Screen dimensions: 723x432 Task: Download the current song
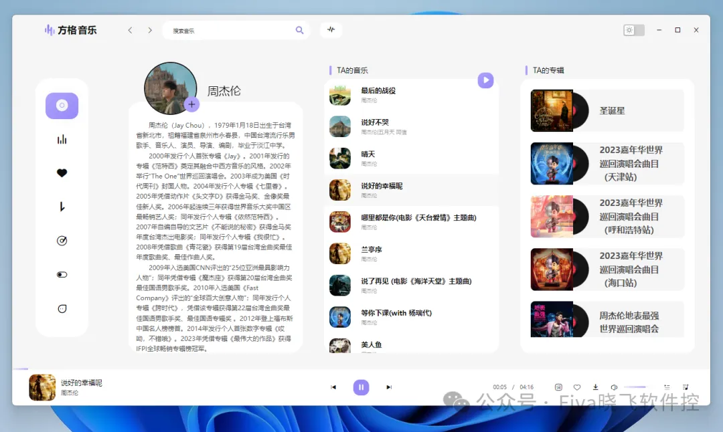click(595, 387)
